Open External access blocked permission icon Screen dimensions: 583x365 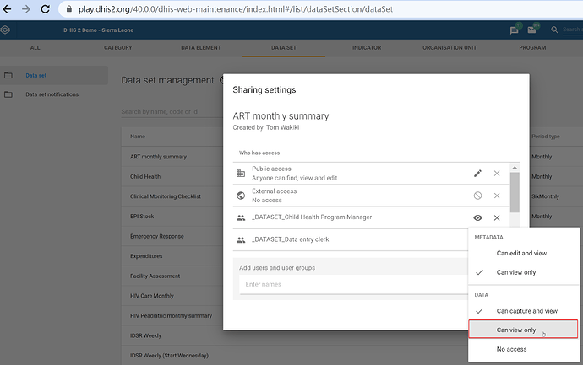click(477, 196)
